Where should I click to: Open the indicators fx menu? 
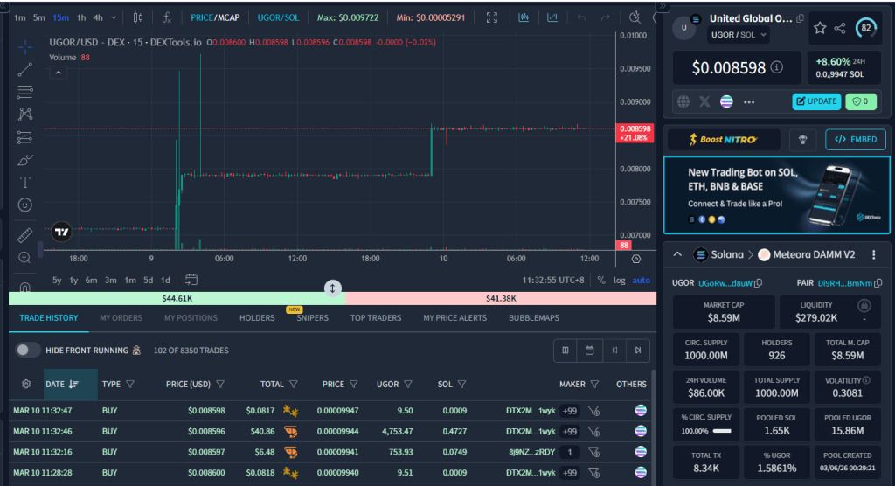(x=167, y=17)
